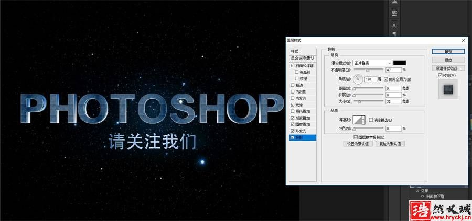Click the 扩展 spread slider
The height and width of the screenshot is (221, 472).
pyautogui.click(x=369, y=95)
